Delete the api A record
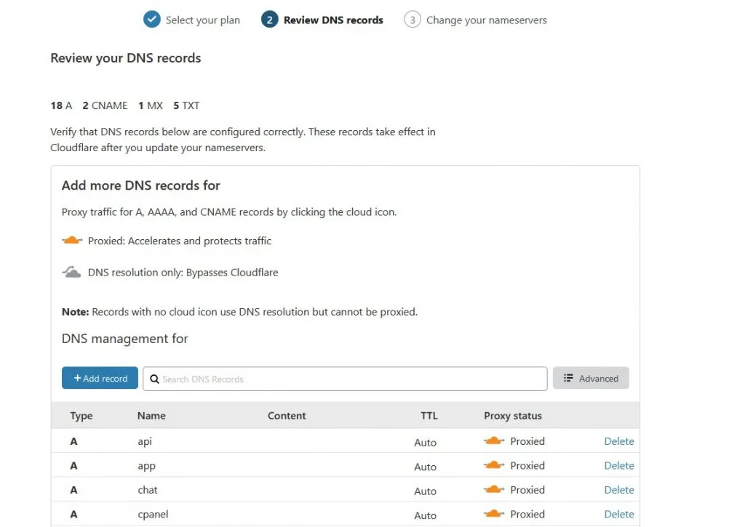 pos(618,441)
